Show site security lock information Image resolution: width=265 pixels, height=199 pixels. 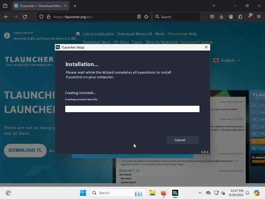tap(49, 17)
